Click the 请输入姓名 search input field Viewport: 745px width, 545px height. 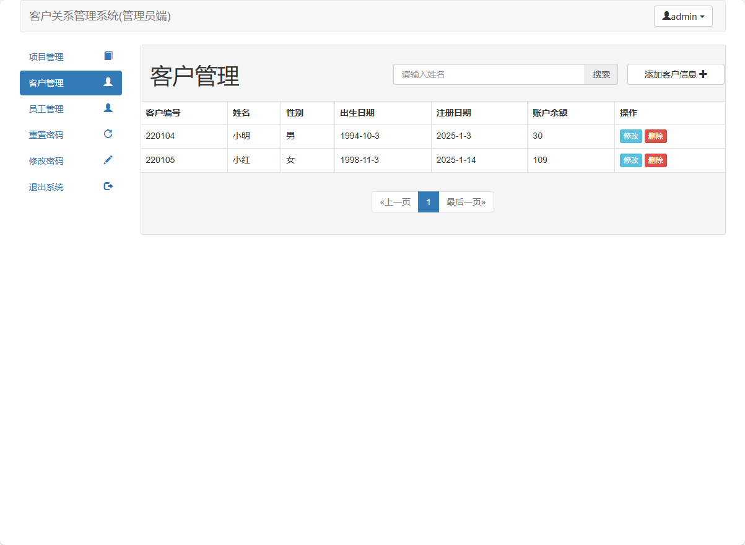point(489,74)
